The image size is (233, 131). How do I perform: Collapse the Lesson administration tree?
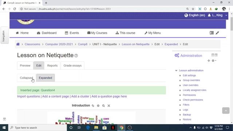176,71
